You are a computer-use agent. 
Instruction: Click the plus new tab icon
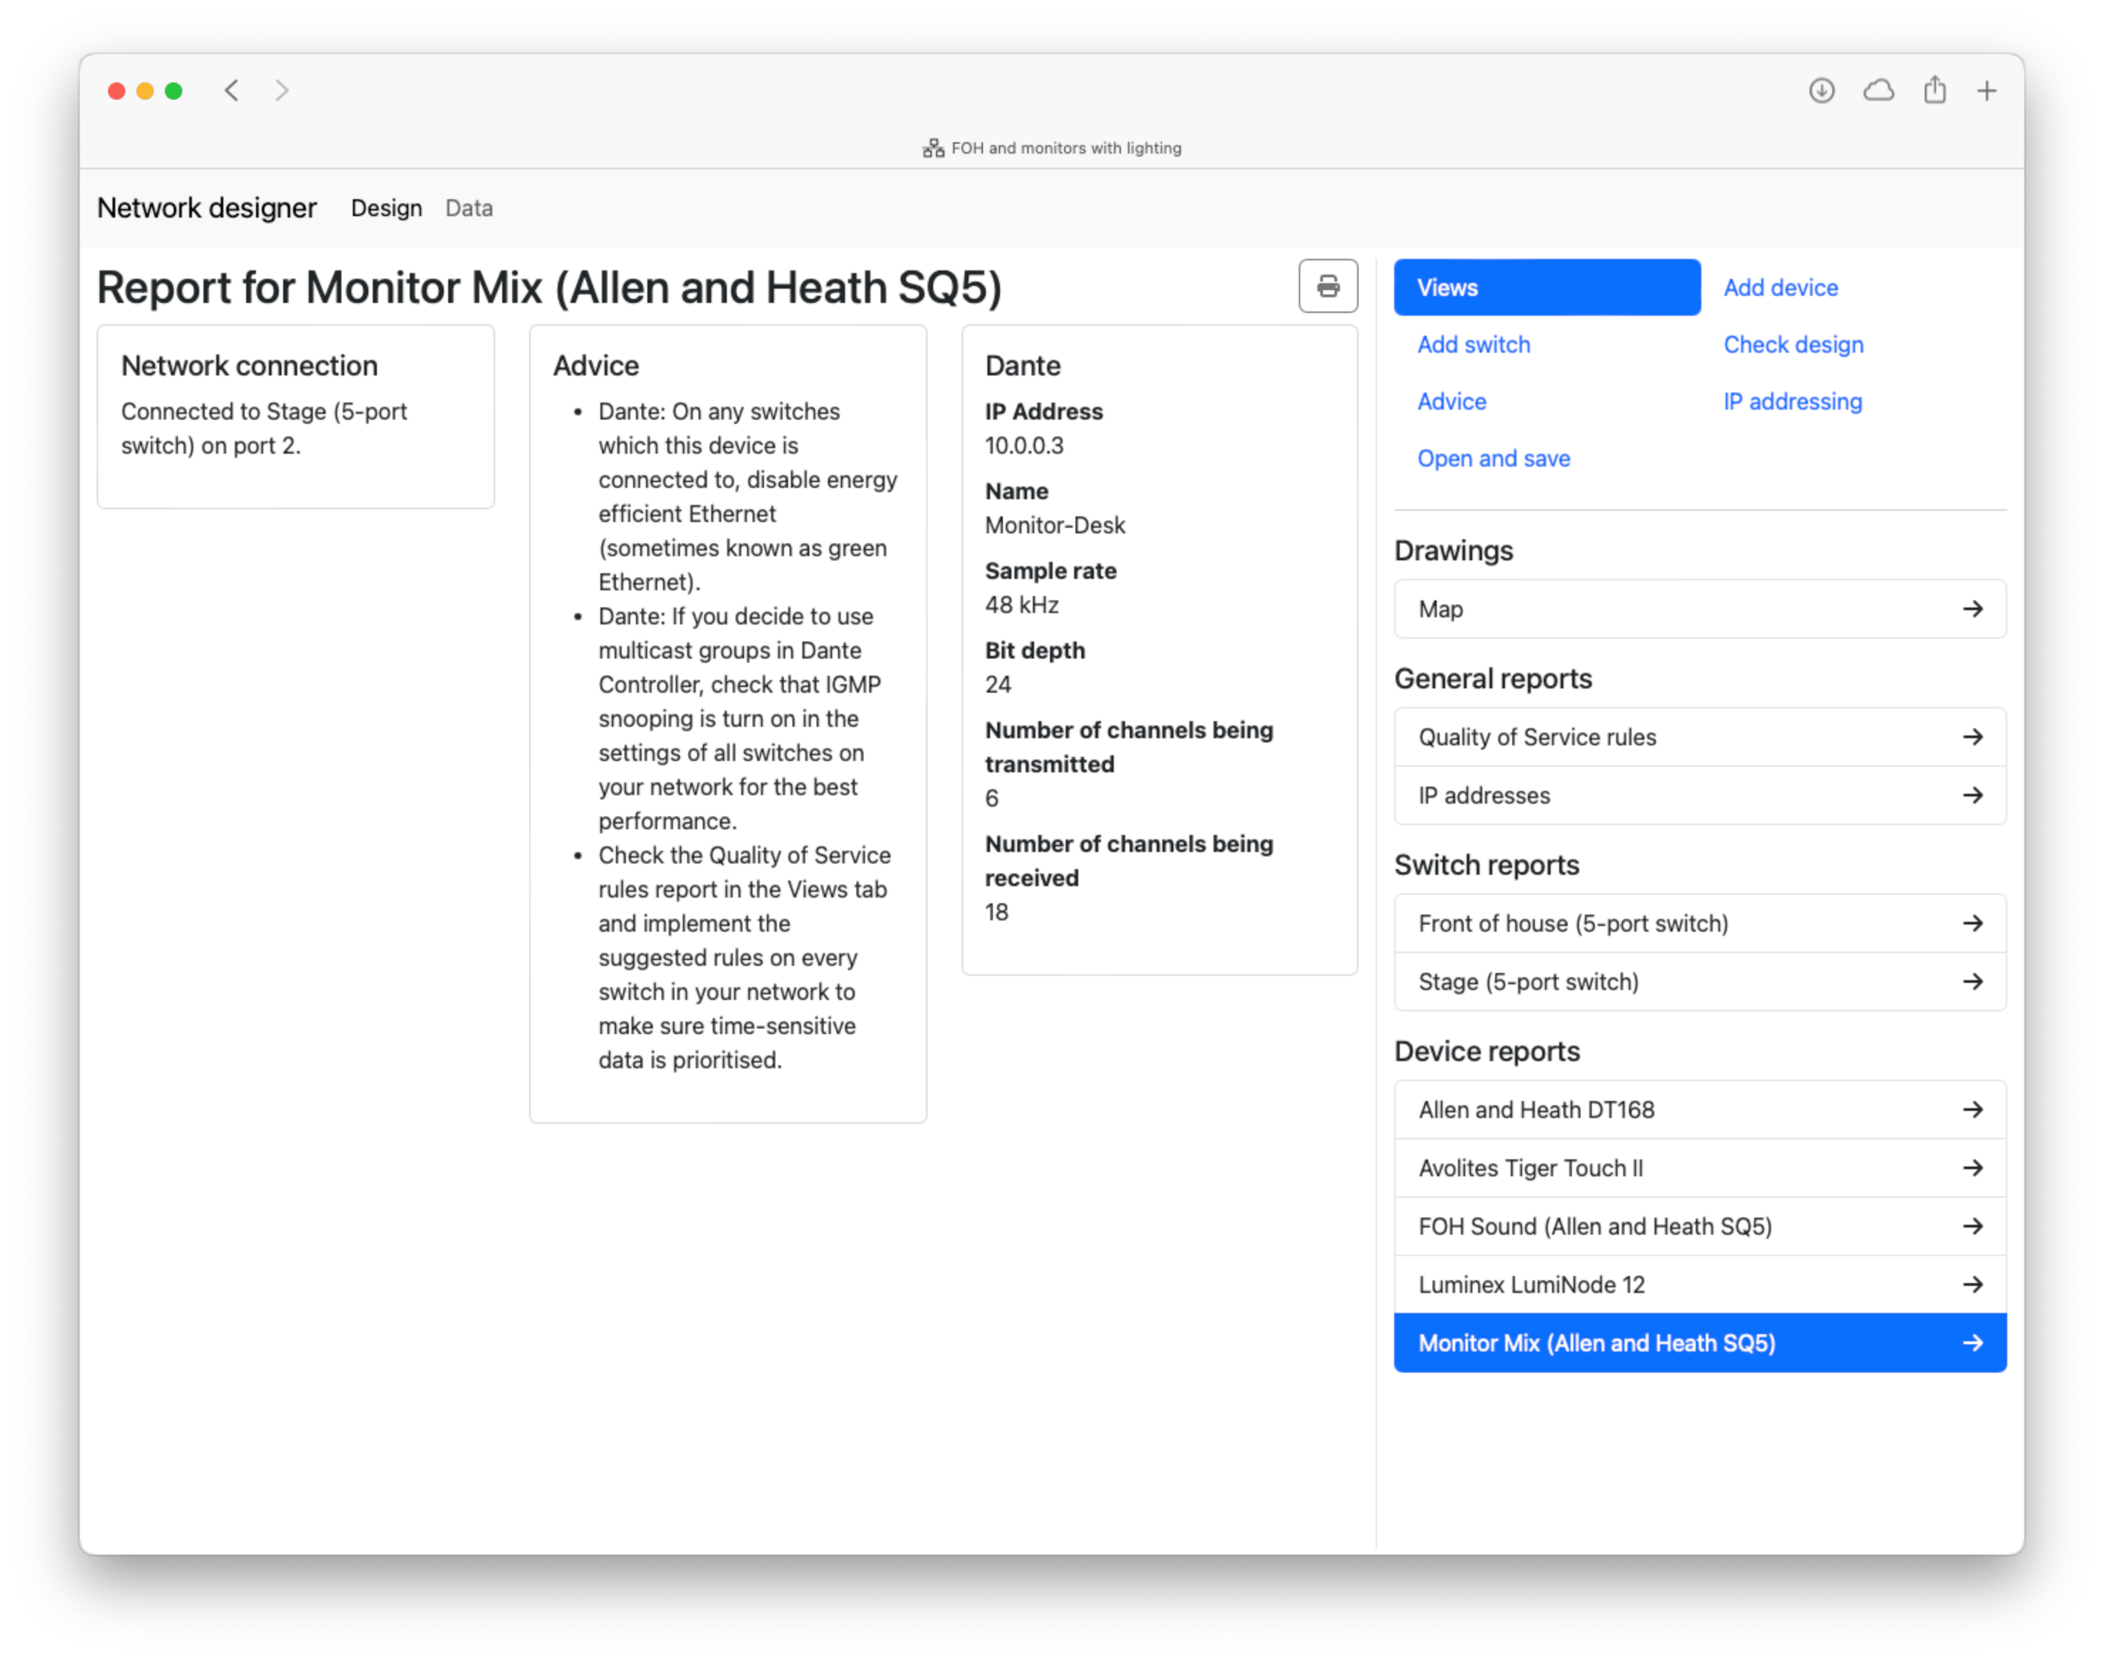pyautogui.click(x=1987, y=90)
